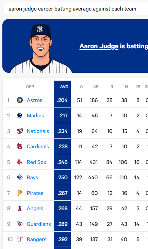
Task: Sort table by the G column header
Action: coord(81,87)
